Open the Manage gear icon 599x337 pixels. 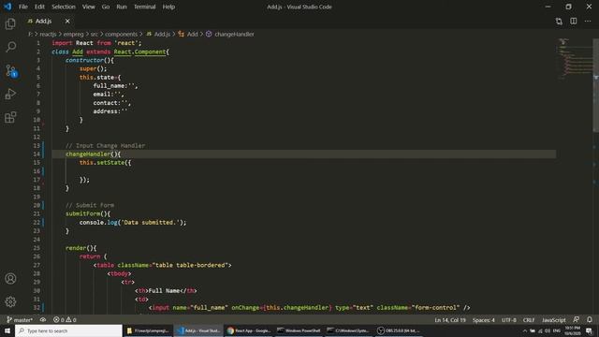click(10, 301)
